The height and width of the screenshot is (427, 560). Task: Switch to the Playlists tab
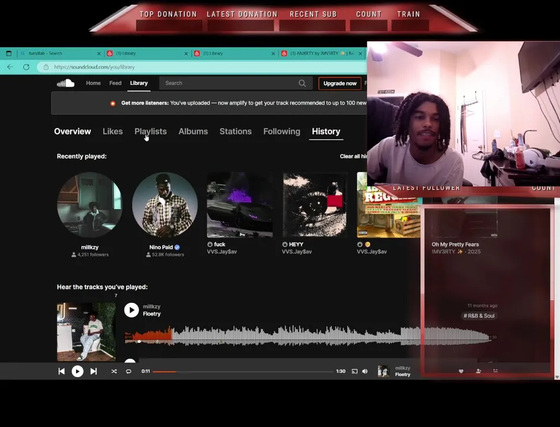tap(151, 132)
